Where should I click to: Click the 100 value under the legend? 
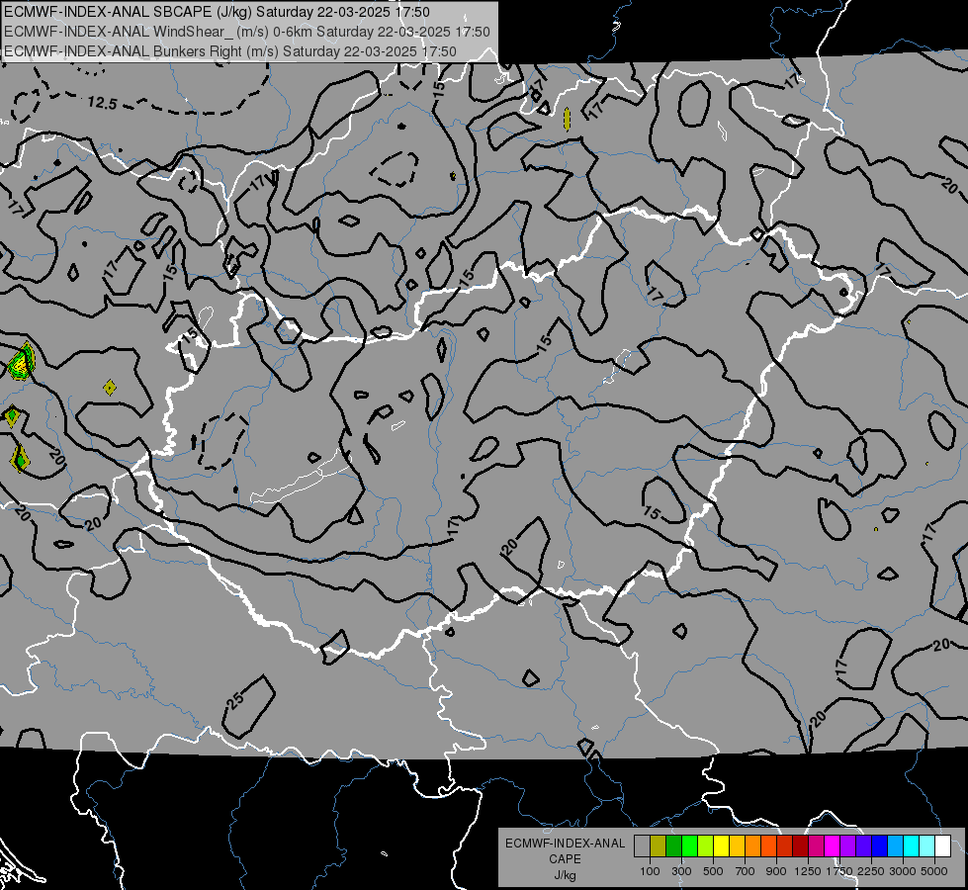click(x=650, y=871)
